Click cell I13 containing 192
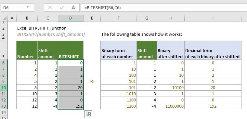Screen dimensions: 247x119 [213, 106]
